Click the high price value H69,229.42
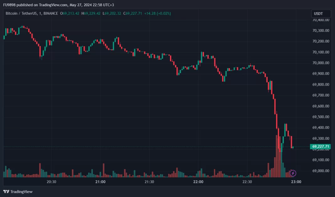This screenshot has height=197, width=335. coord(91,13)
